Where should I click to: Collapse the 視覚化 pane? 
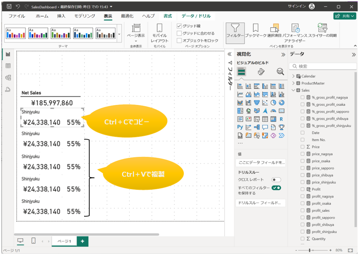(x=283, y=55)
